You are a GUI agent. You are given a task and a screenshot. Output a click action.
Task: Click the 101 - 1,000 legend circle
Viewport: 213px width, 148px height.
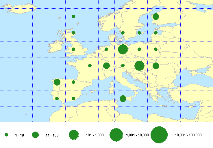(x=74, y=135)
